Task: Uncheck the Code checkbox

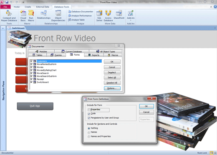Action: click(89, 114)
